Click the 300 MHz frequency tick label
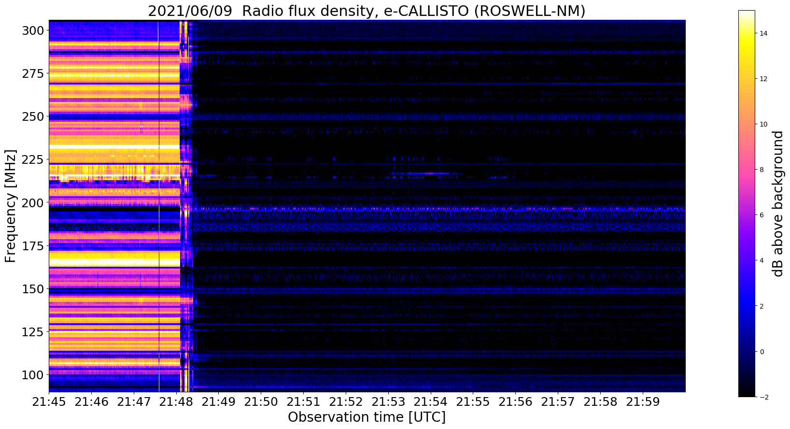The image size is (790, 429). pyautogui.click(x=33, y=30)
